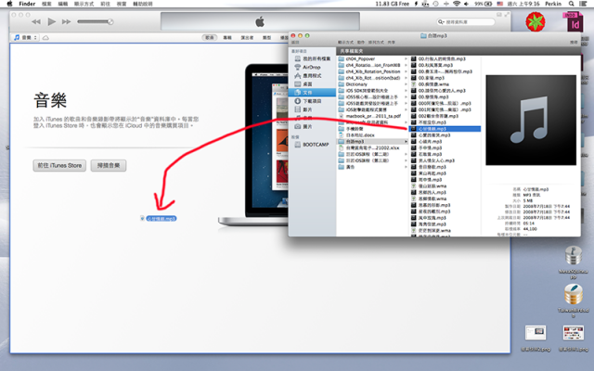Expand the ch4_Xib_Rotation_Position folder arrow
Image resolution: width=594 pixels, height=371 pixels.
pyautogui.click(x=406, y=71)
